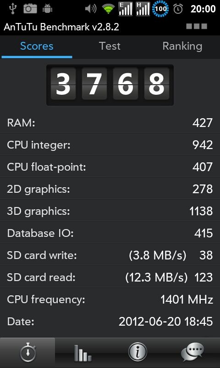
Task: Tap the SD card read row
Action: coord(110,277)
